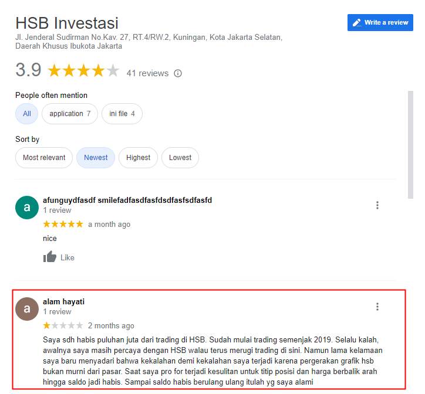Open reviewer name afunguydfasdf smilefadfasdfasfdsdfasfsdfasfd

[127, 201]
